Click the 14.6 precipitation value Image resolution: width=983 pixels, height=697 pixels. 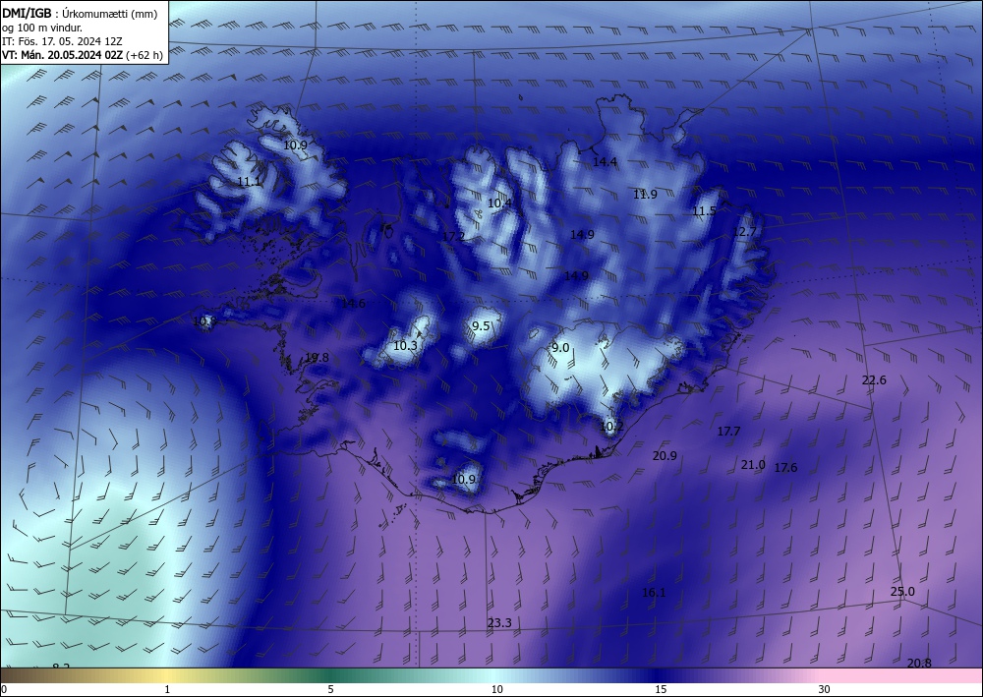[353, 304]
